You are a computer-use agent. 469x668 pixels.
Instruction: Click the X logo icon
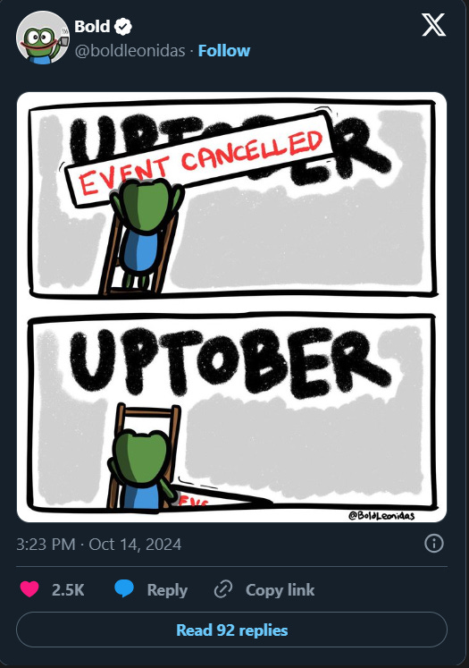(433, 25)
